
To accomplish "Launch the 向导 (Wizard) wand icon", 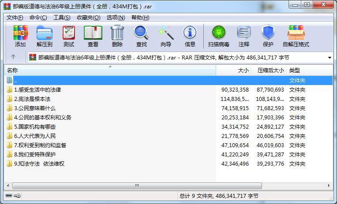I will [166, 33].
